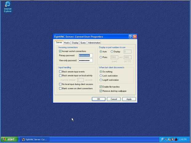This screenshot has width=191, height=143.
Task: Click the taskbar clock
Action: pyautogui.click(x=183, y=139)
